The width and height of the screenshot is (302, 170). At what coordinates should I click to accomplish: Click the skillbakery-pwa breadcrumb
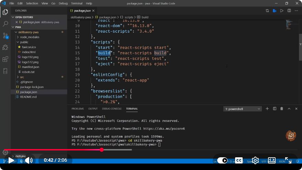[x=81, y=17]
